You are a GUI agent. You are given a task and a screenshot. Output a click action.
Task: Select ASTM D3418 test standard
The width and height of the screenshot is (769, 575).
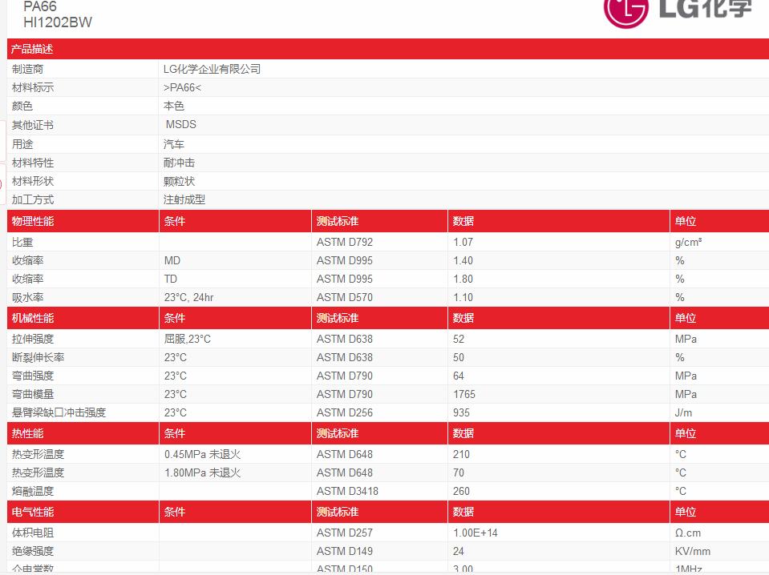point(347,491)
